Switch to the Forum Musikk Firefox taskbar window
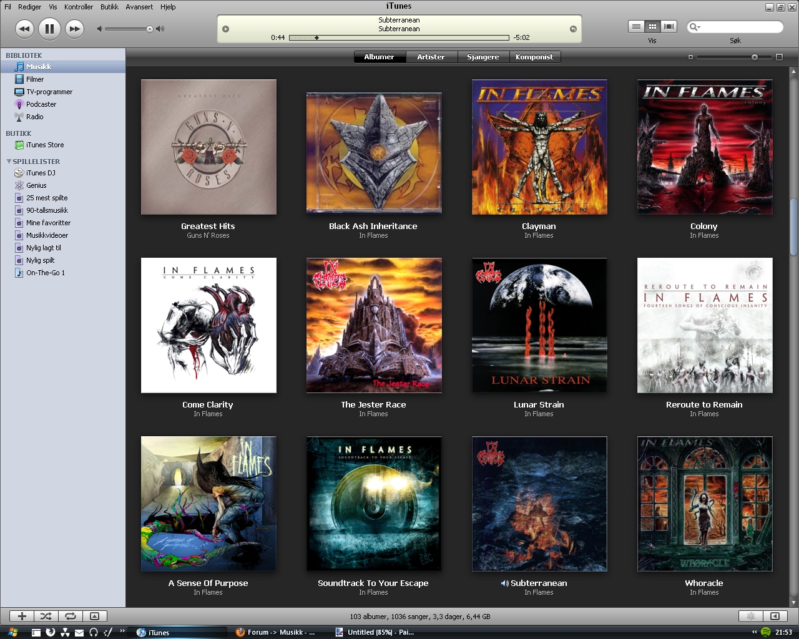 pyautogui.click(x=277, y=632)
